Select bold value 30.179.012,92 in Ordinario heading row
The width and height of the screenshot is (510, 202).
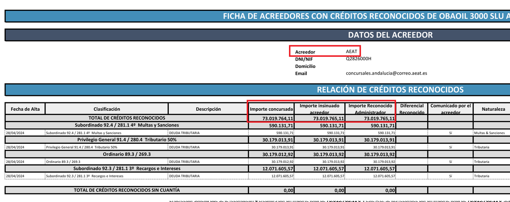point(278,154)
